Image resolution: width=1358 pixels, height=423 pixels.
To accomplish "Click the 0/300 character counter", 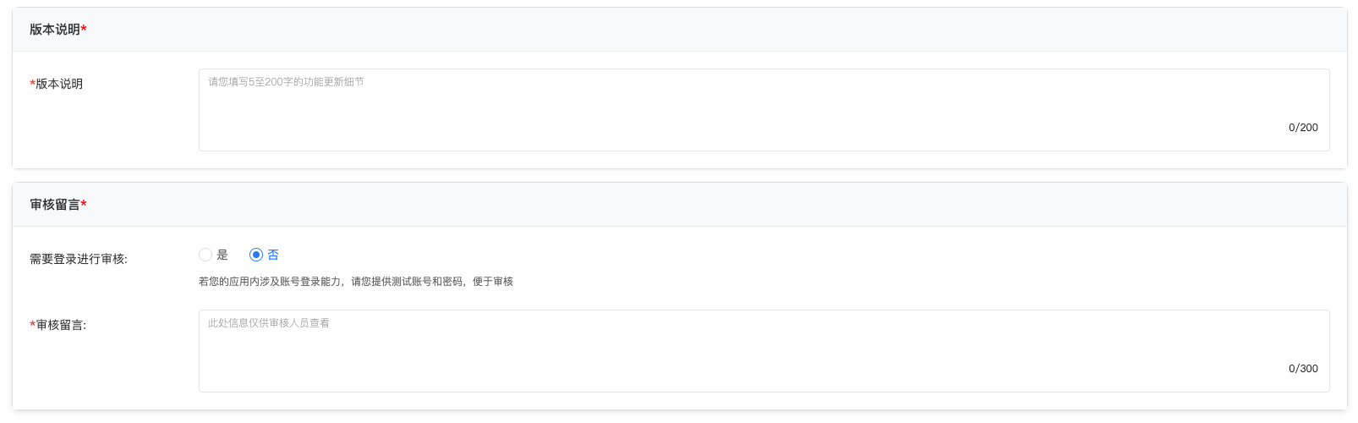I will click(x=1303, y=369).
